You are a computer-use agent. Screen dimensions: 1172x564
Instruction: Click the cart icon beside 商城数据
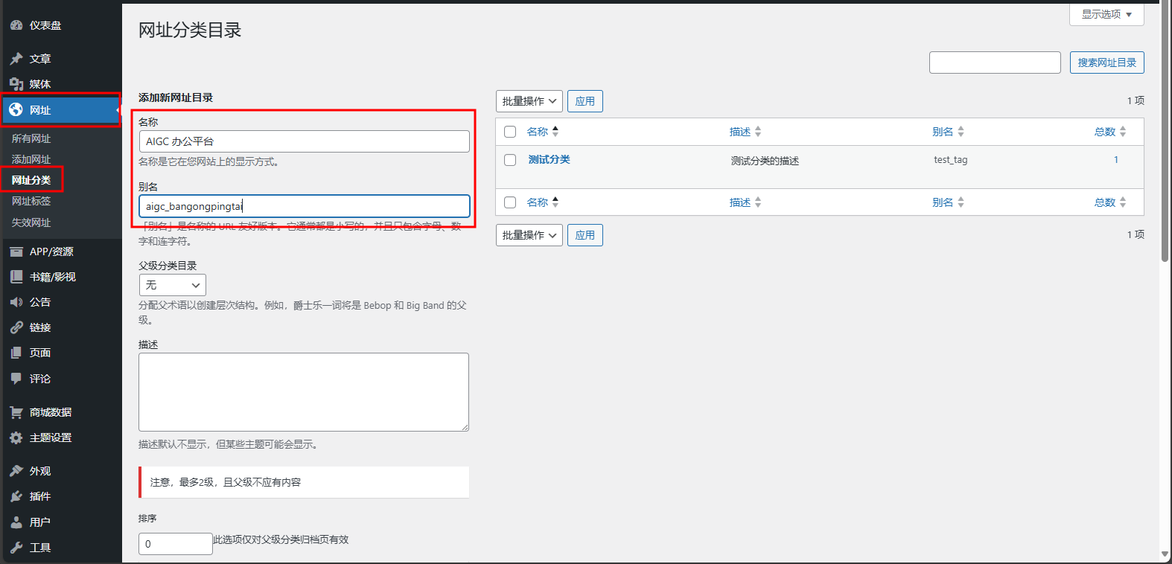[16, 412]
